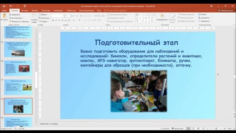Open Shape Fill (Заливка фигуры) dropdown
The image size is (236, 133).
(x=187, y=14)
